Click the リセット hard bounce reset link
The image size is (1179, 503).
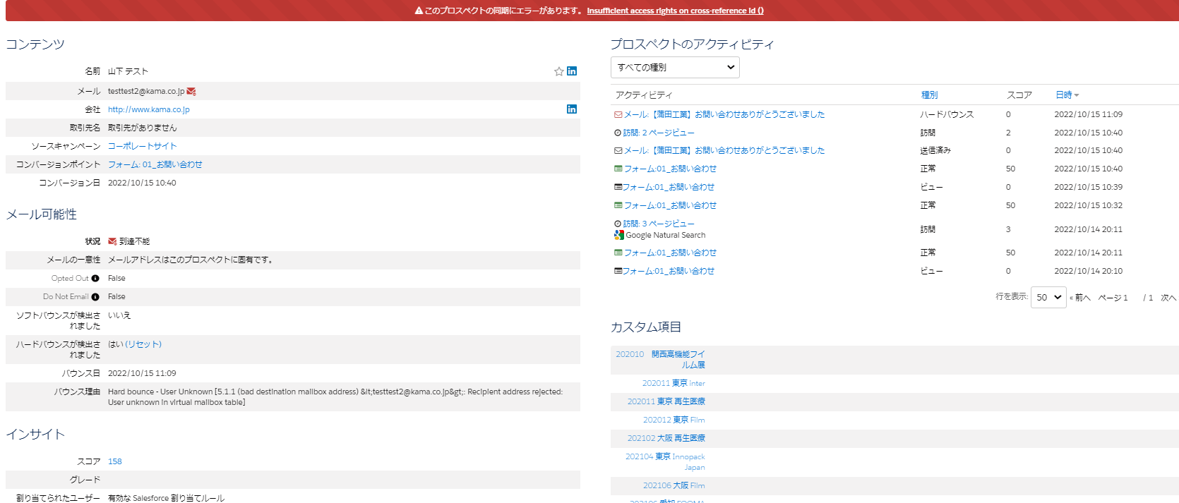coord(143,344)
